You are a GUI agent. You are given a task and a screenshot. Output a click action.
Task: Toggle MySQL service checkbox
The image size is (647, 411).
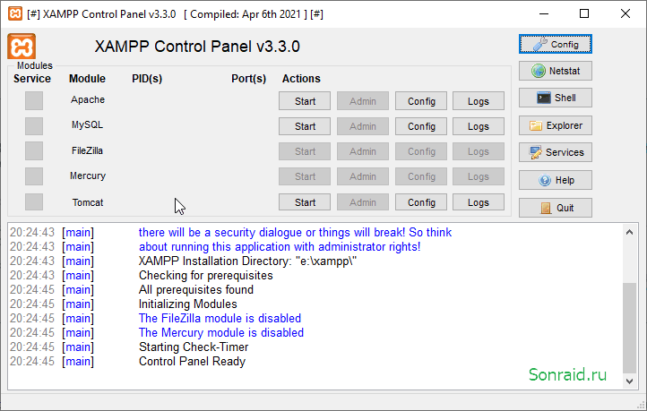[34, 125]
